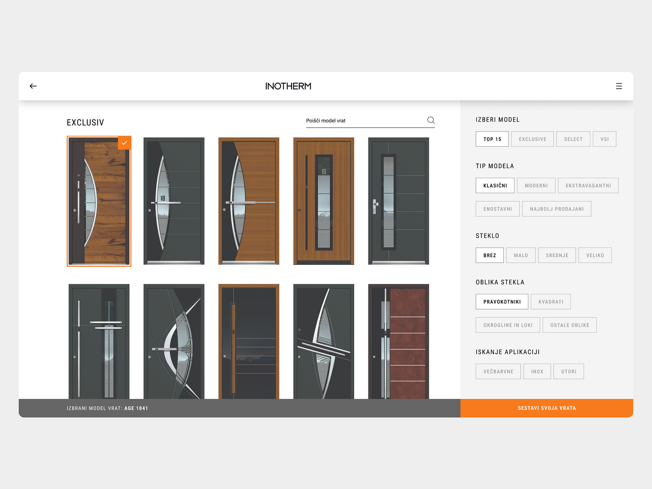652x489 pixels.
Task: Toggle the NAJBOLJ PRODAJANI filter
Action: click(x=557, y=209)
